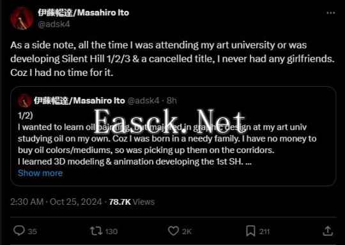This screenshot has width=345, height=245.
Task: View the 78.7K Views analytics
Action: [x=132, y=202]
